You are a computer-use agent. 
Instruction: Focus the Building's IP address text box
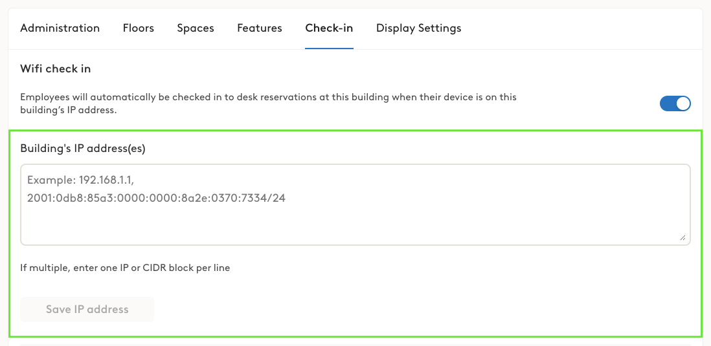pyautogui.click(x=355, y=205)
